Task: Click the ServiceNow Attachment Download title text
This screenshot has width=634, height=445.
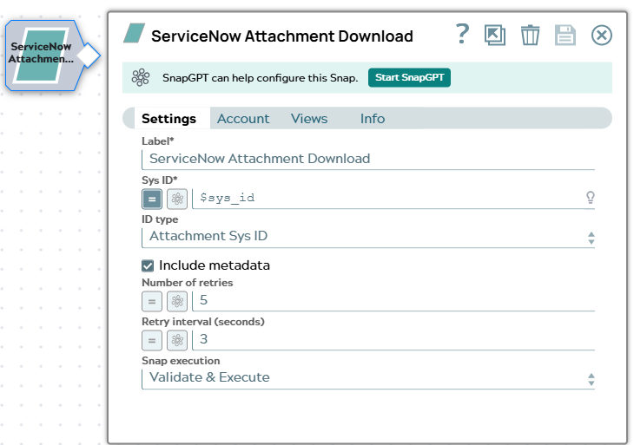Action: point(282,36)
